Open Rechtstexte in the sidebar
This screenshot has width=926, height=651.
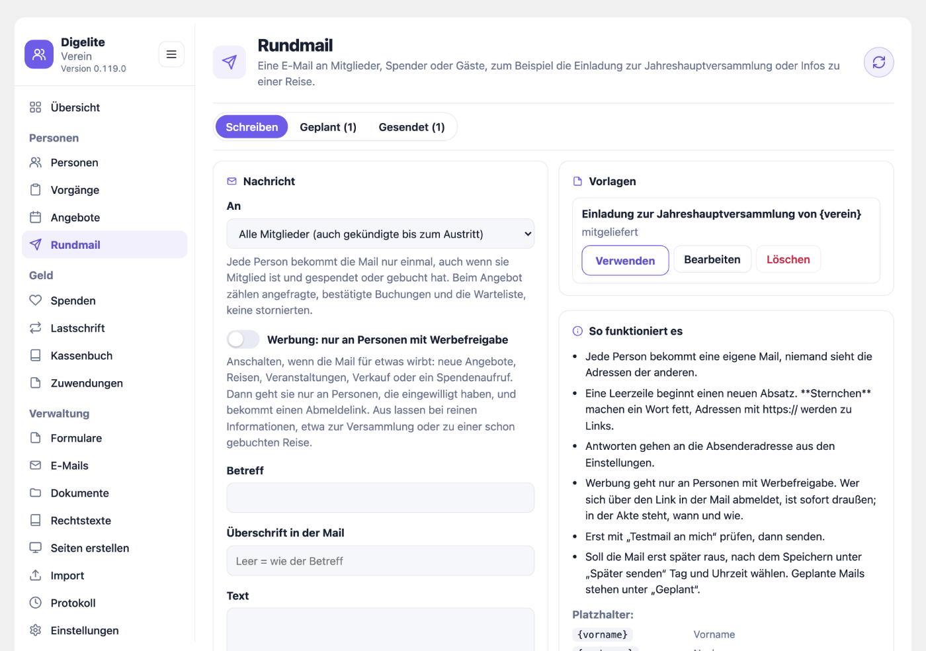[105, 521]
